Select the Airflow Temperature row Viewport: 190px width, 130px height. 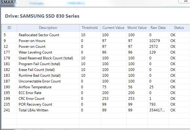[x=96, y=87]
